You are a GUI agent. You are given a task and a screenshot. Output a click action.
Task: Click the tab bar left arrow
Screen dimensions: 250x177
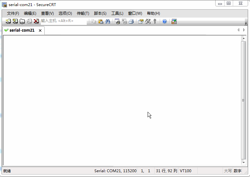tap(239, 30)
